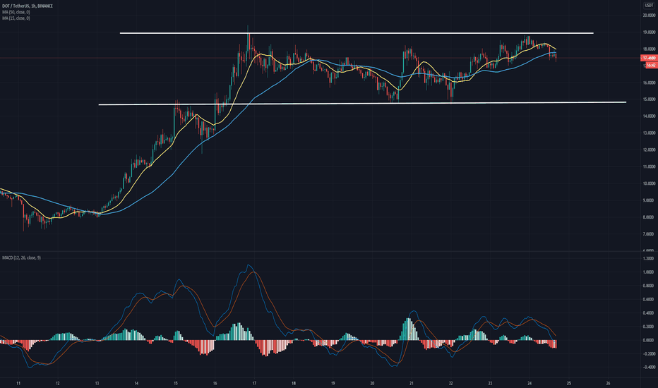658x388 pixels.
Task: Click the 1.0000 MACD scale label
Action: [x=649, y=272]
